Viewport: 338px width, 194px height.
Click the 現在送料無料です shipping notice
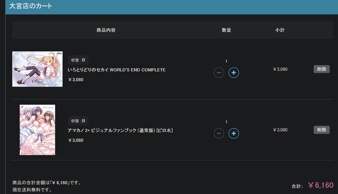pos(32,190)
